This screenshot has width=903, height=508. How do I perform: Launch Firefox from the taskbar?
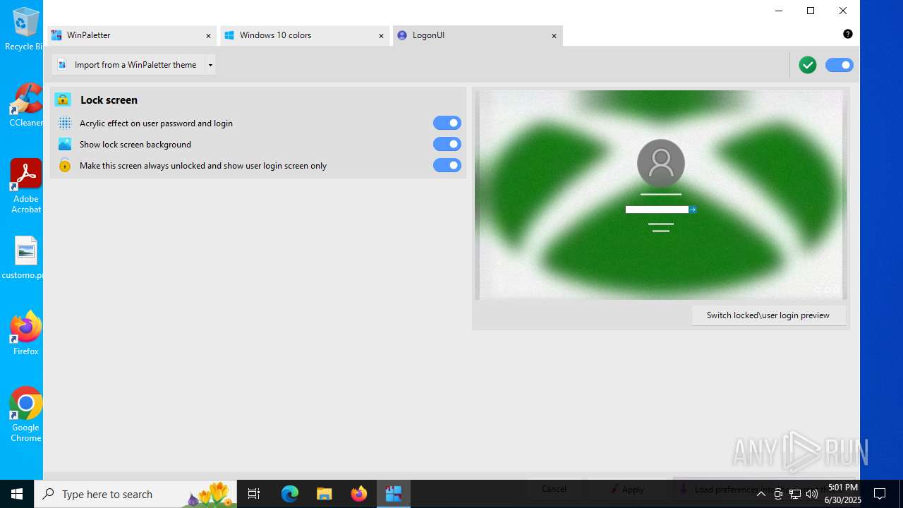point(358,494)
